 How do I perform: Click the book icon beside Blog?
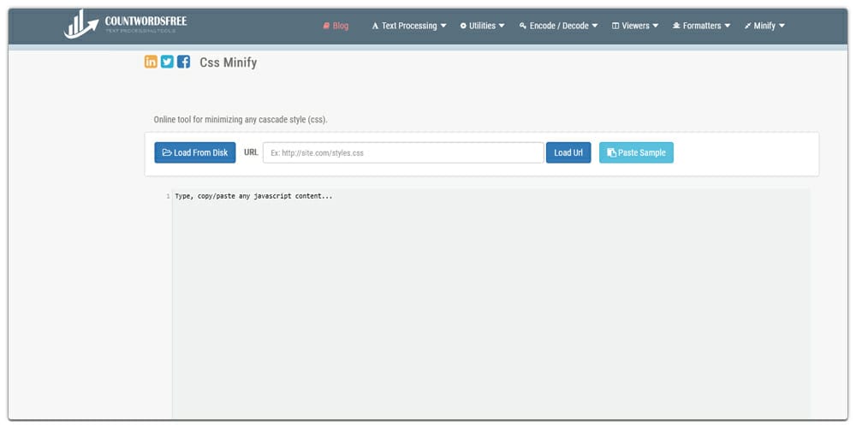point(326,26)
